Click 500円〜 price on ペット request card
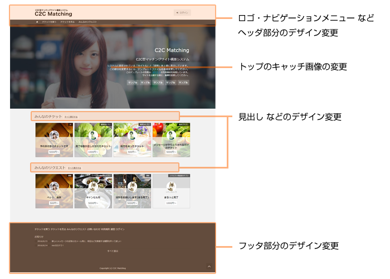390x279 pixels. click(x=54, y=203)
